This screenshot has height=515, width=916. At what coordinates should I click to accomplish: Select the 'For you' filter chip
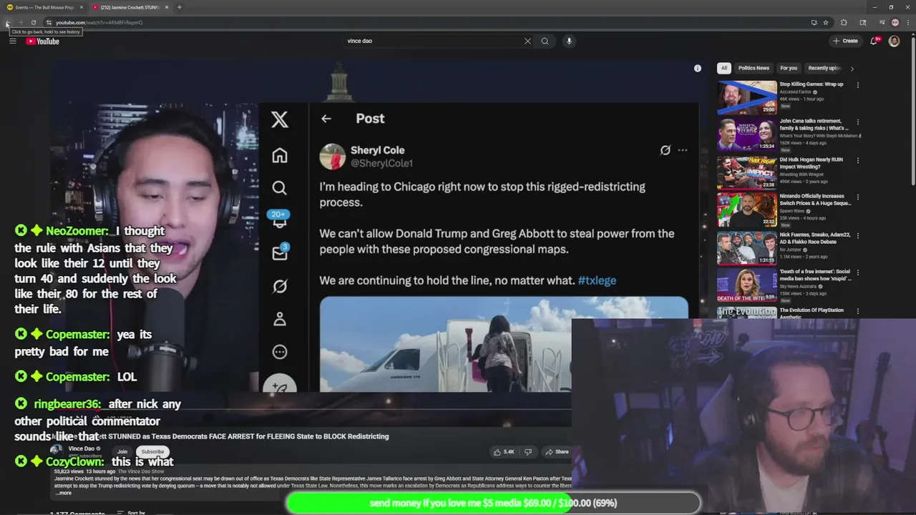789,68
